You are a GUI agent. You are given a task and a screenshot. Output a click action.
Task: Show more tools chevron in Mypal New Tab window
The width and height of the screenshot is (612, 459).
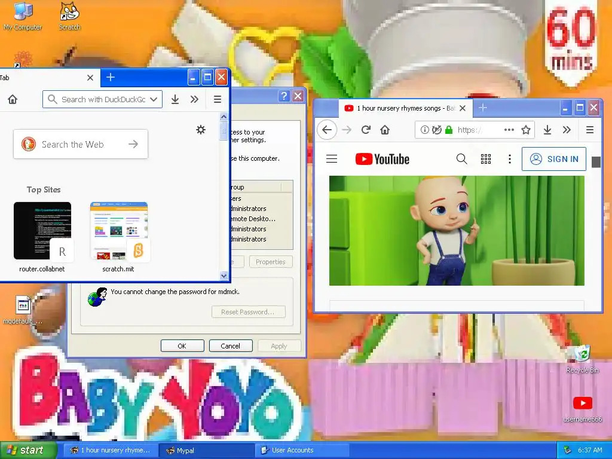194,100
